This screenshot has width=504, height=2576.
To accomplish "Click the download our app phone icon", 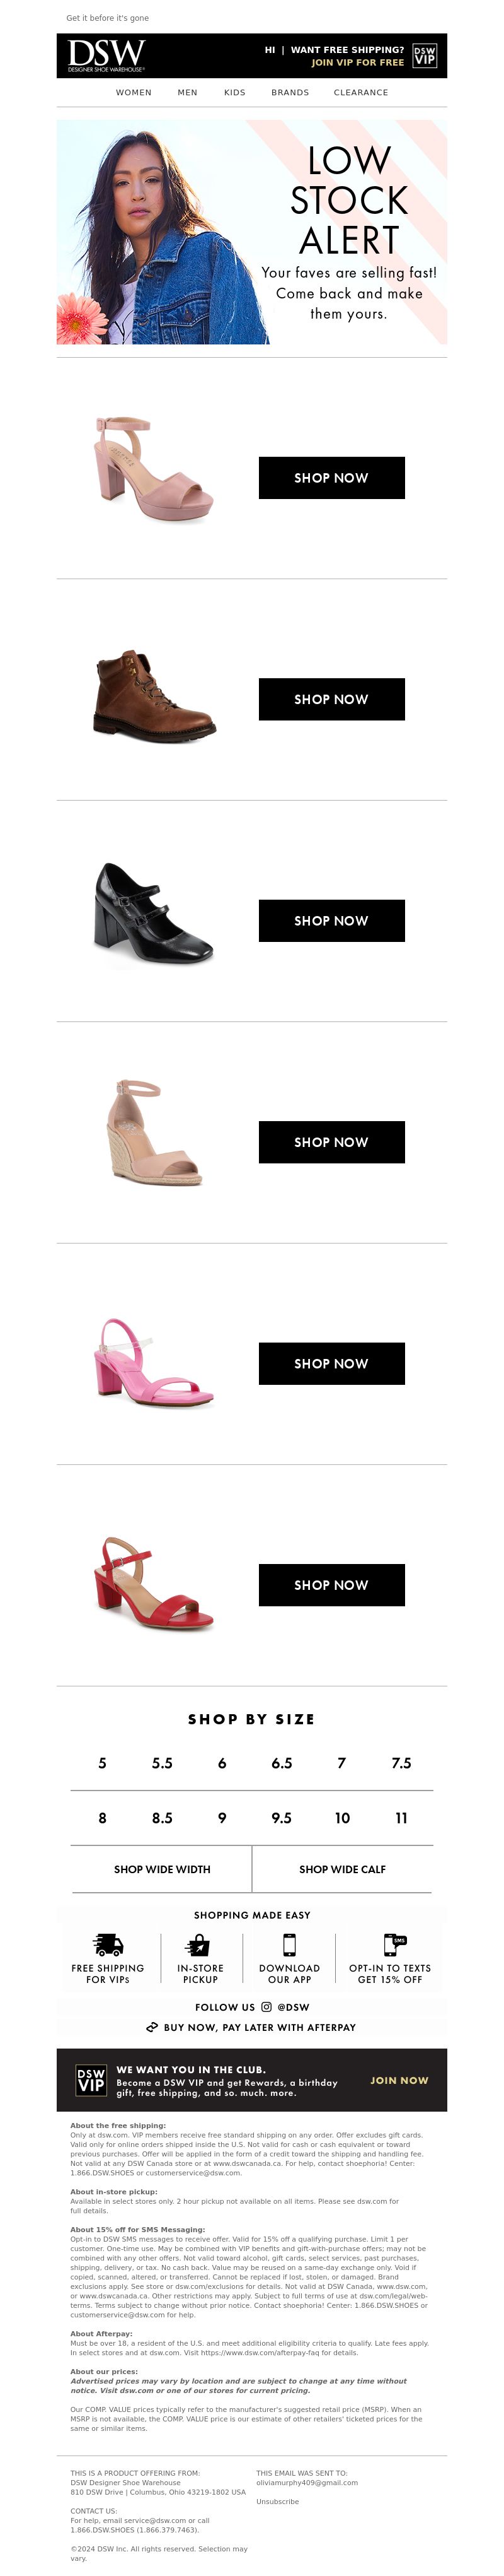I will point(289,1944).
